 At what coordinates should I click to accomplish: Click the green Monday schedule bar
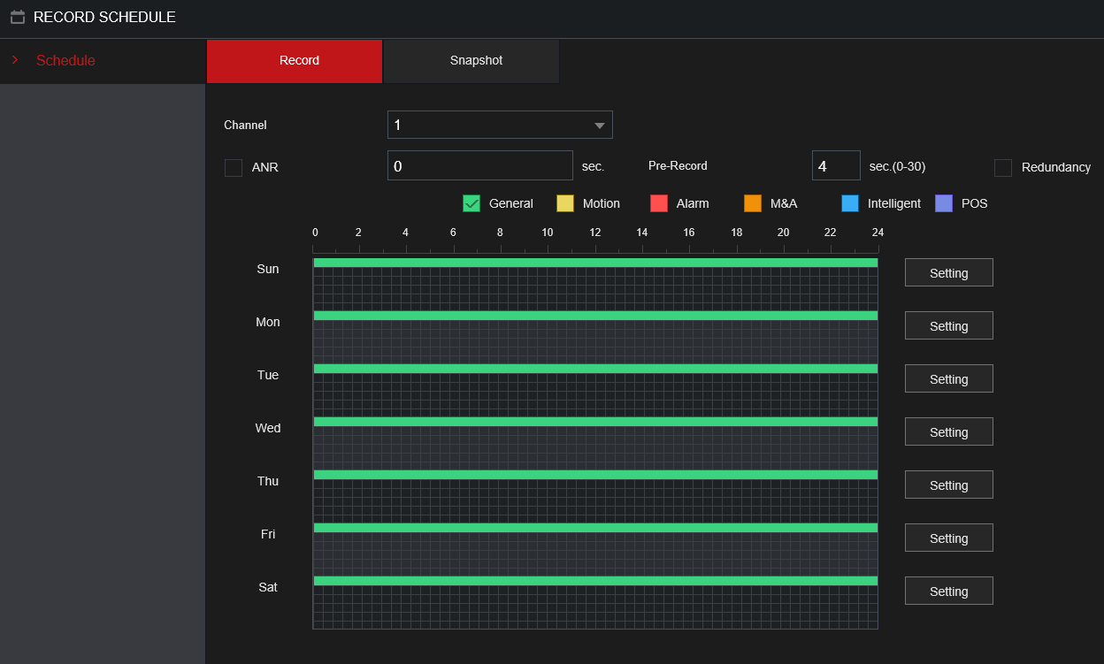(595, 316)
